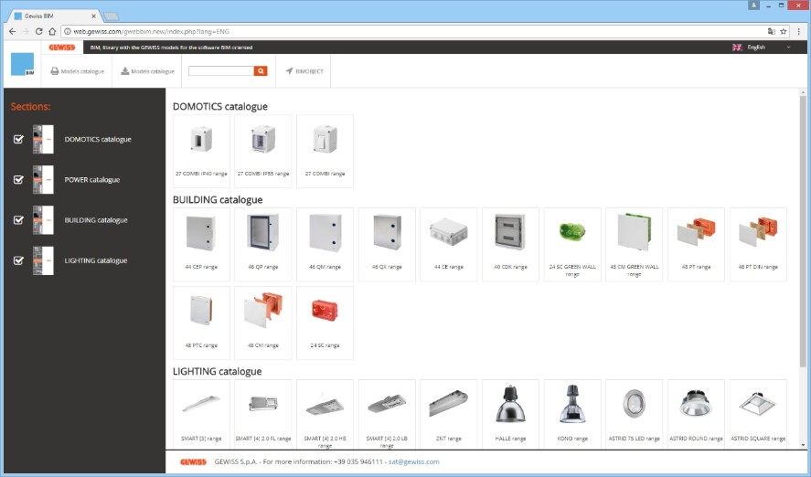Viewport: 811px width, 477px height.
Task: Click the scrollbar down arrow
Action: [x=803, y=445]
